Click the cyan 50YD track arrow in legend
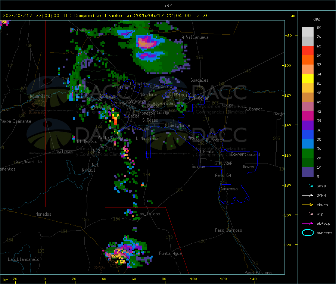 click(308, 186)
